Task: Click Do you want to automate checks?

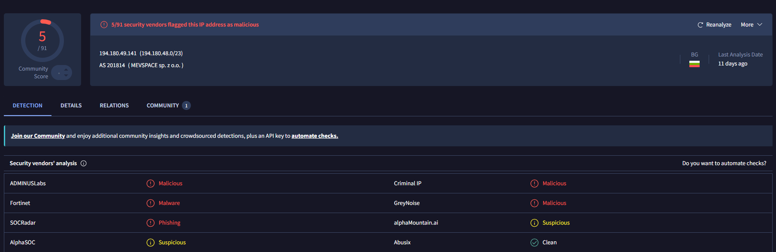Action: (724, 163)
